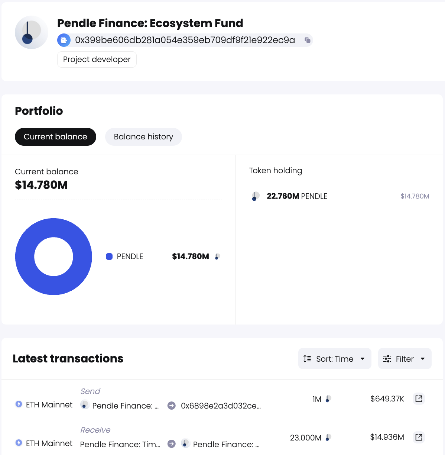
Task: Expand the Filter options dropdown
Action: 405,358
